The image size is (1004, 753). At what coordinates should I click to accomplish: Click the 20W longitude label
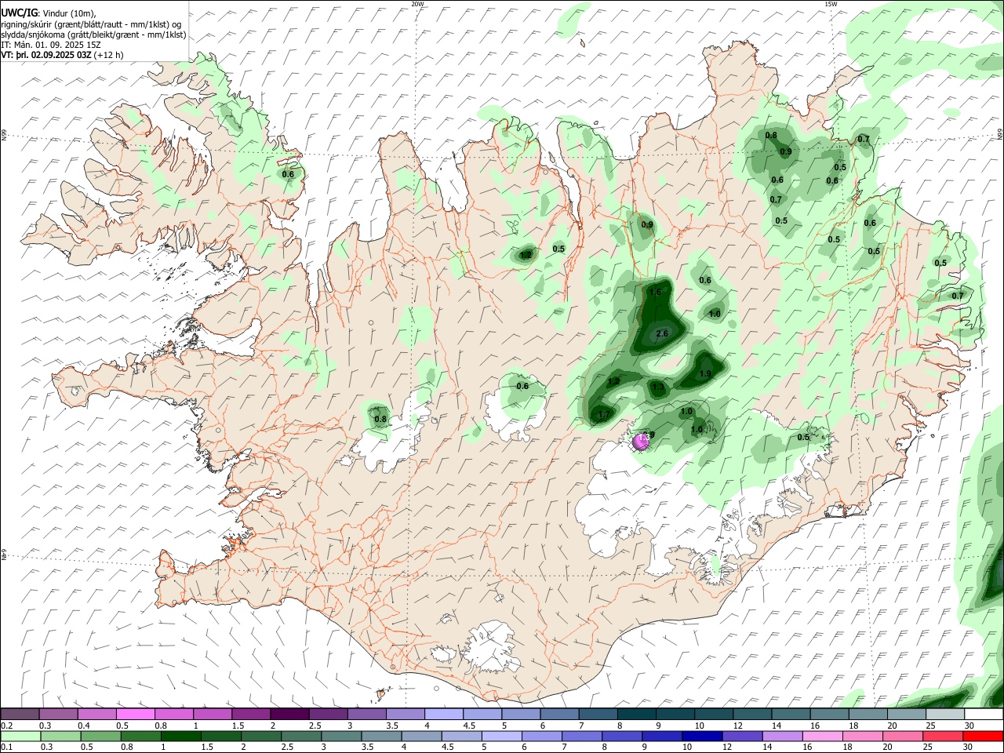418,4
